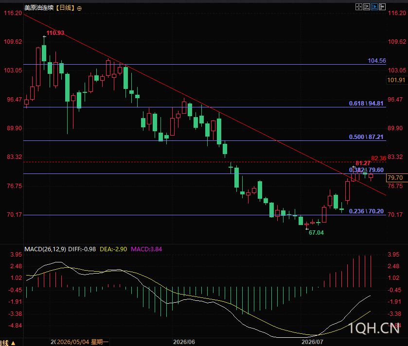This screenshot has width=408, height=346.
Task: Click the 美原油连续 chart title
Action: tap(39, 8)
